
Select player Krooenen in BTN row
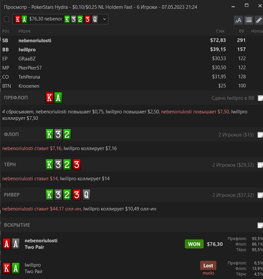point(29,86)
